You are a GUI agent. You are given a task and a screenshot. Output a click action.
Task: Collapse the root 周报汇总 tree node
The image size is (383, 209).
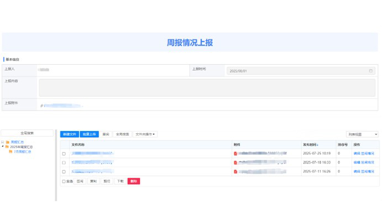pos(2,142)
